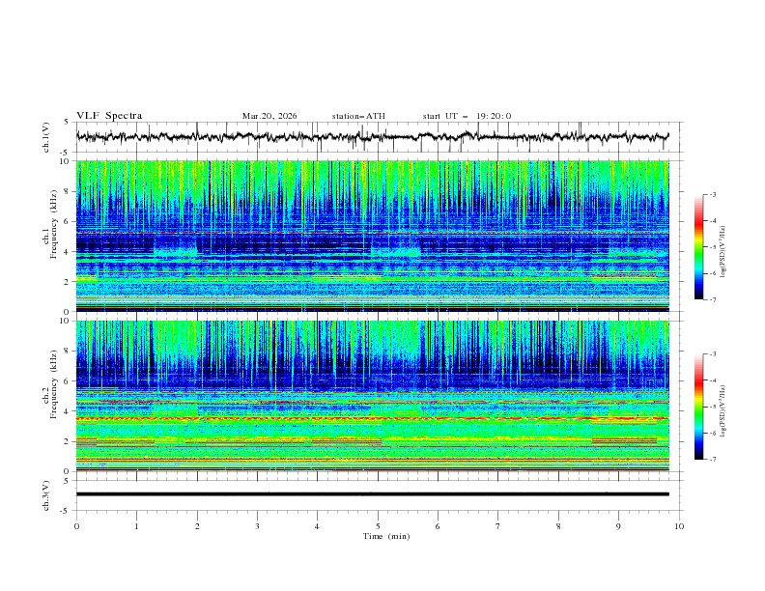Screen dimensions: 765x591
Task: Select the "start UT = 19:20:0" text
Action: (467, 116)
